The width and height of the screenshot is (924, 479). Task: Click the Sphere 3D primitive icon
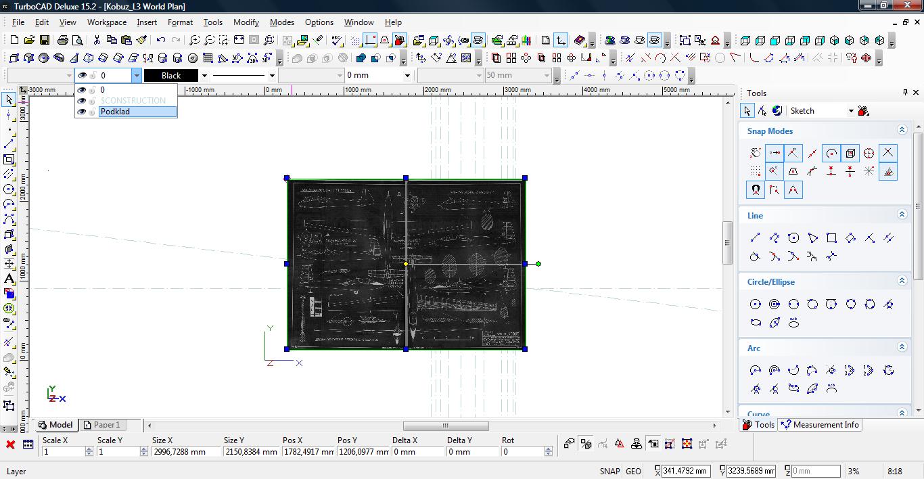pyautogui.click(x=44, y=58)
